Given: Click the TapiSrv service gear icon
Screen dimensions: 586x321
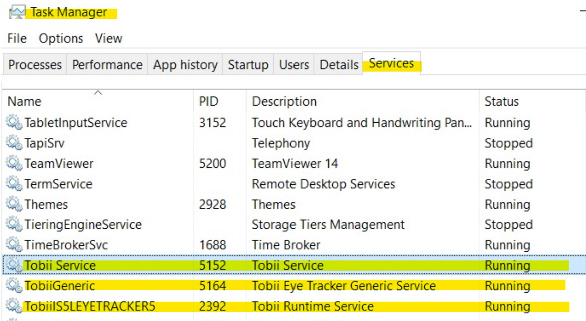Looking at the screenshot, I should [x=14, y=143].
